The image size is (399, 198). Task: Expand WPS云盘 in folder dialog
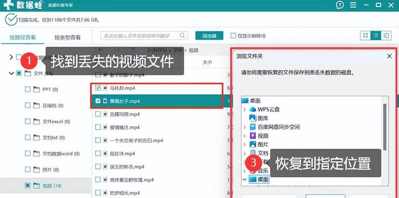click(245, 109)
